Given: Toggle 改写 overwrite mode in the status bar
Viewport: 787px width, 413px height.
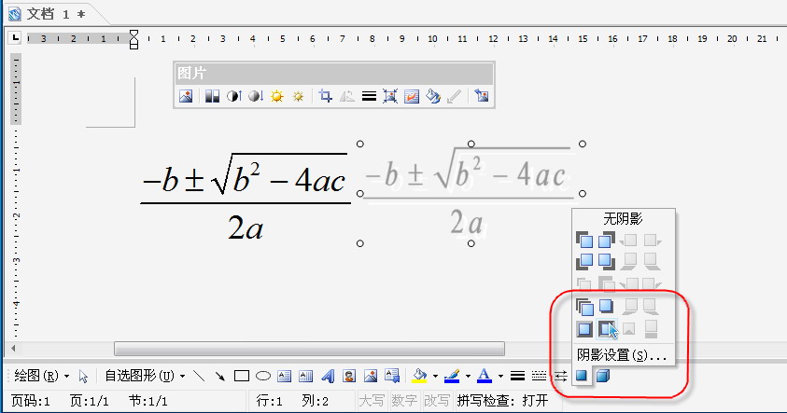Looking at the screenshot, I should coord(437,401).
